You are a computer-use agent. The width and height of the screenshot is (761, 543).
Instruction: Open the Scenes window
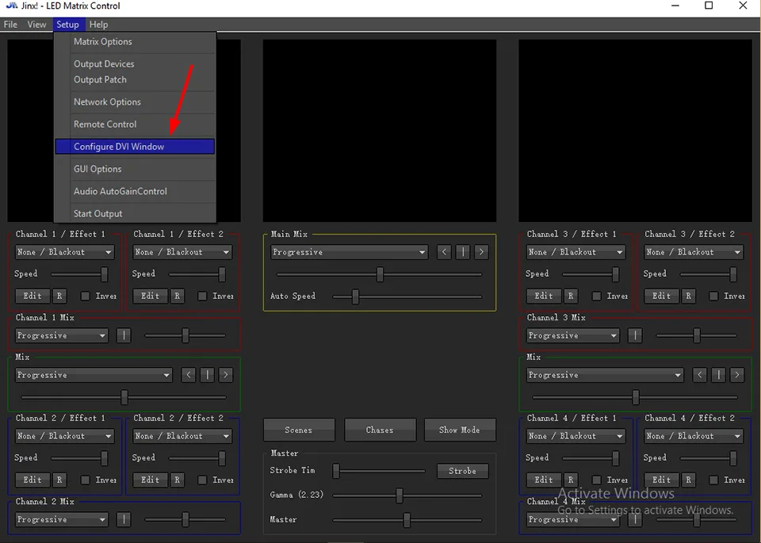(x=299, y=430)
